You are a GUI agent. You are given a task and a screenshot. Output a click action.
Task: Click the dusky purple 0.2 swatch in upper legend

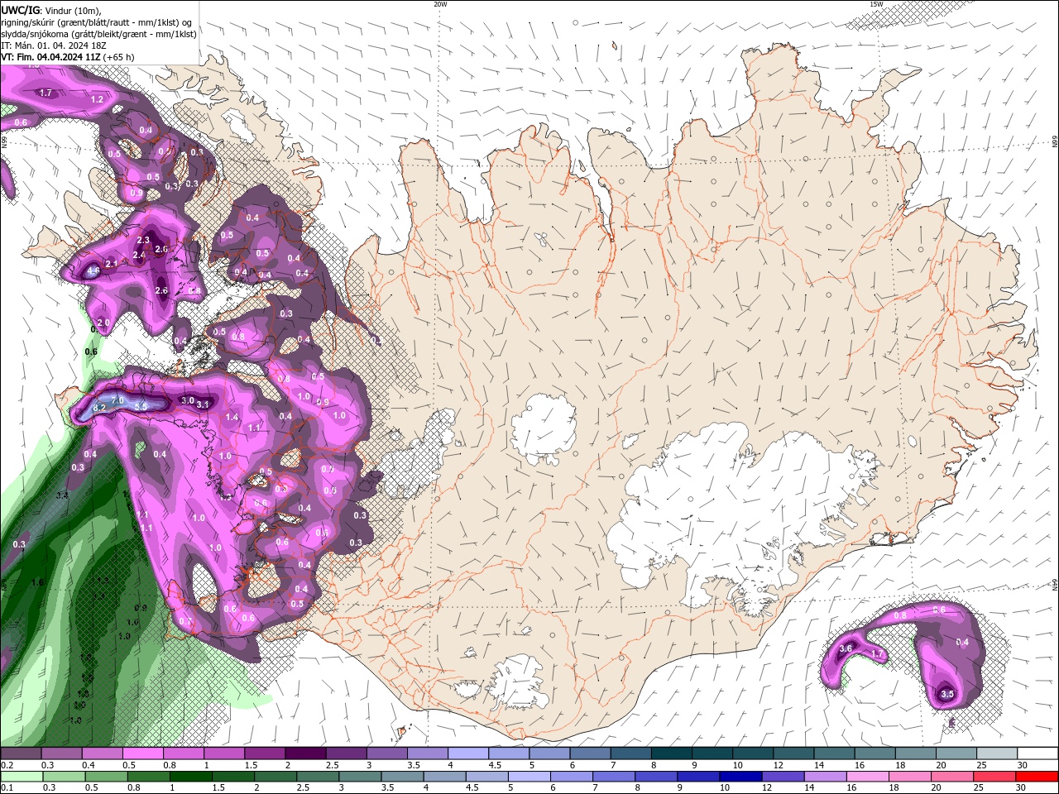[21, 753]
